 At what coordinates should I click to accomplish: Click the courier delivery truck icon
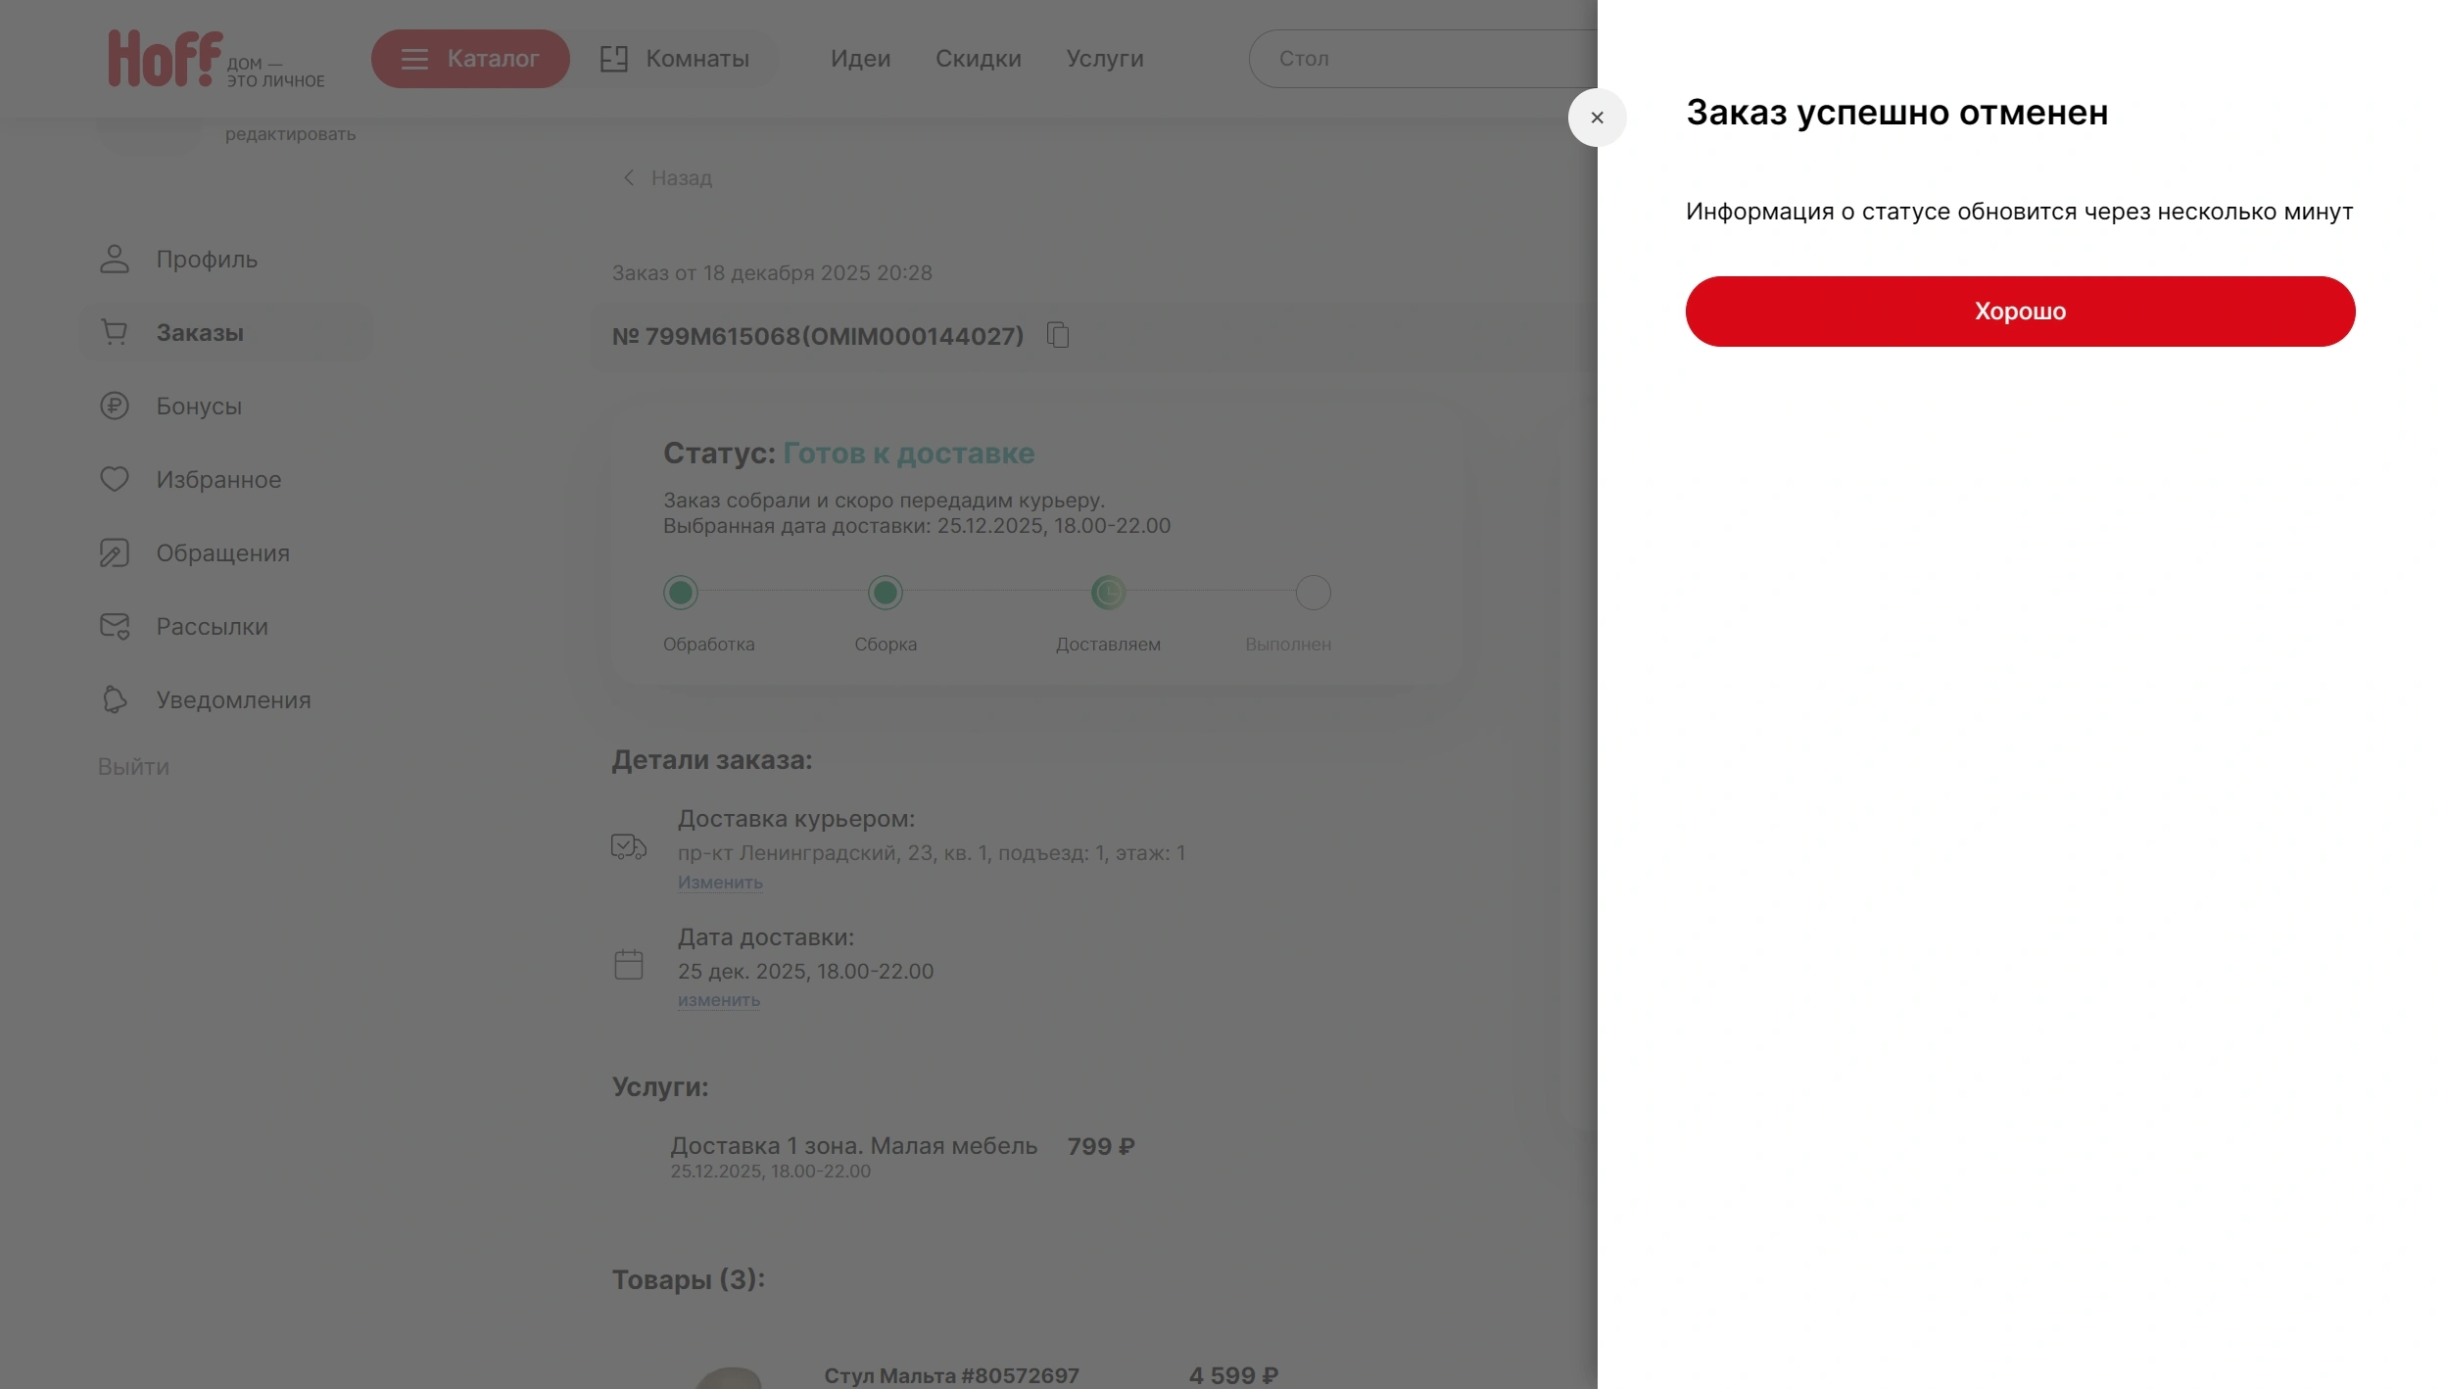coord(629,846)
